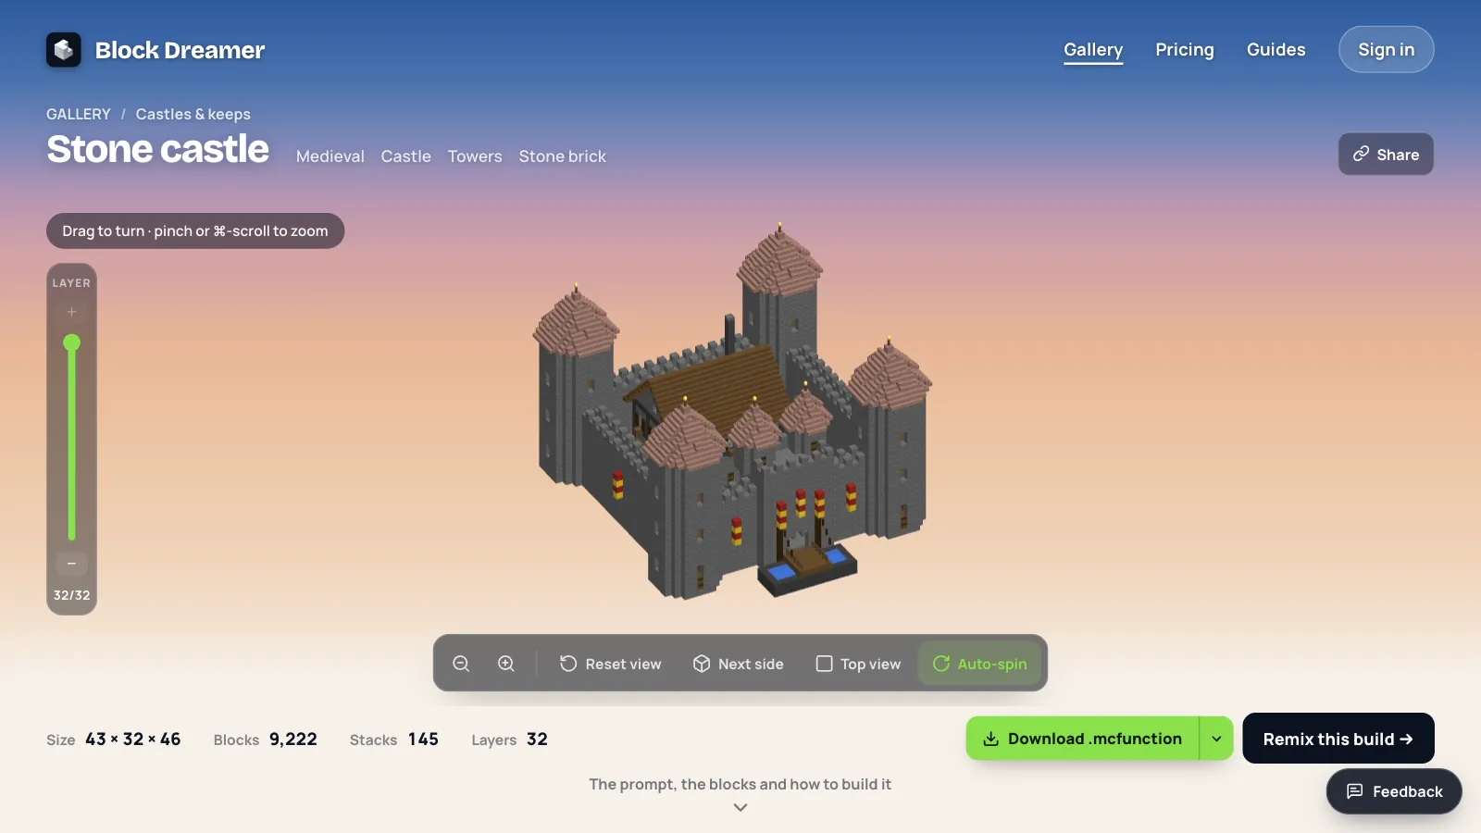
Task: Click the 32/32 layer counter
Action: [71, 595]
